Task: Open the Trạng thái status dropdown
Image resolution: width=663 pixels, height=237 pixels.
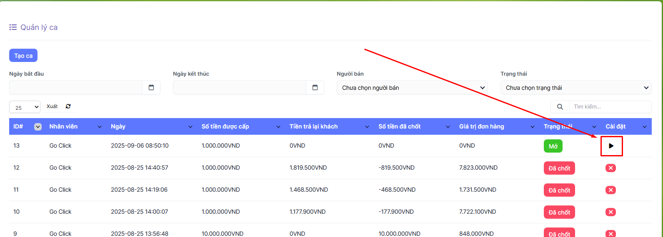Action: [x=575, y=88]
